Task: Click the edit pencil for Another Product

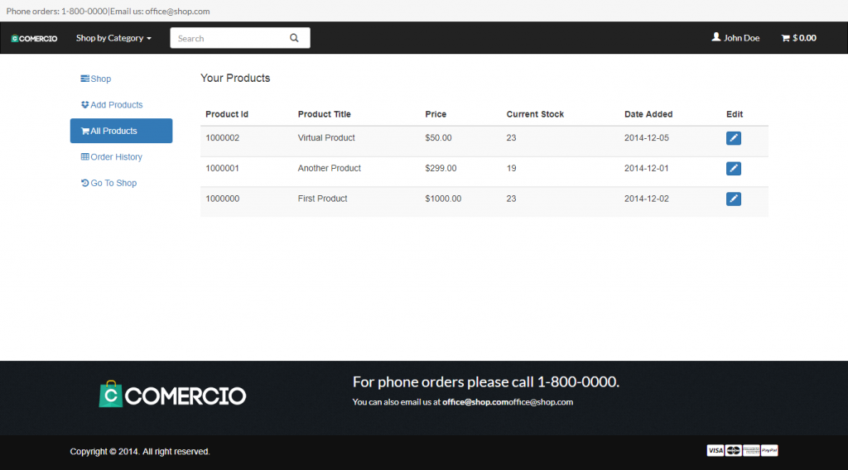Action: pyautogui.click(x=733, y=169)
